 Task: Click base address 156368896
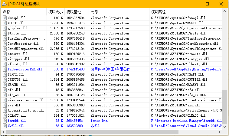coord(74,90)
